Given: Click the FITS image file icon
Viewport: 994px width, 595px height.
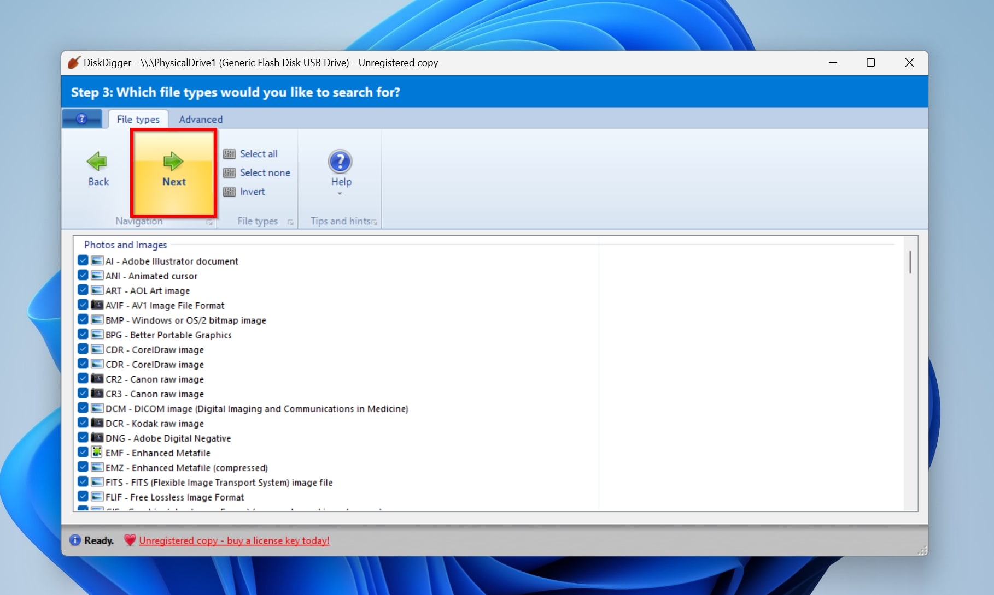Looking at the screenshot, I should coord(97,481).
